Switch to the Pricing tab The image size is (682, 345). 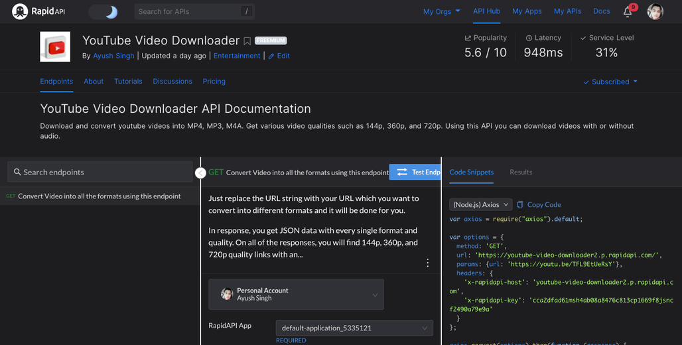[x=214, y=82]
